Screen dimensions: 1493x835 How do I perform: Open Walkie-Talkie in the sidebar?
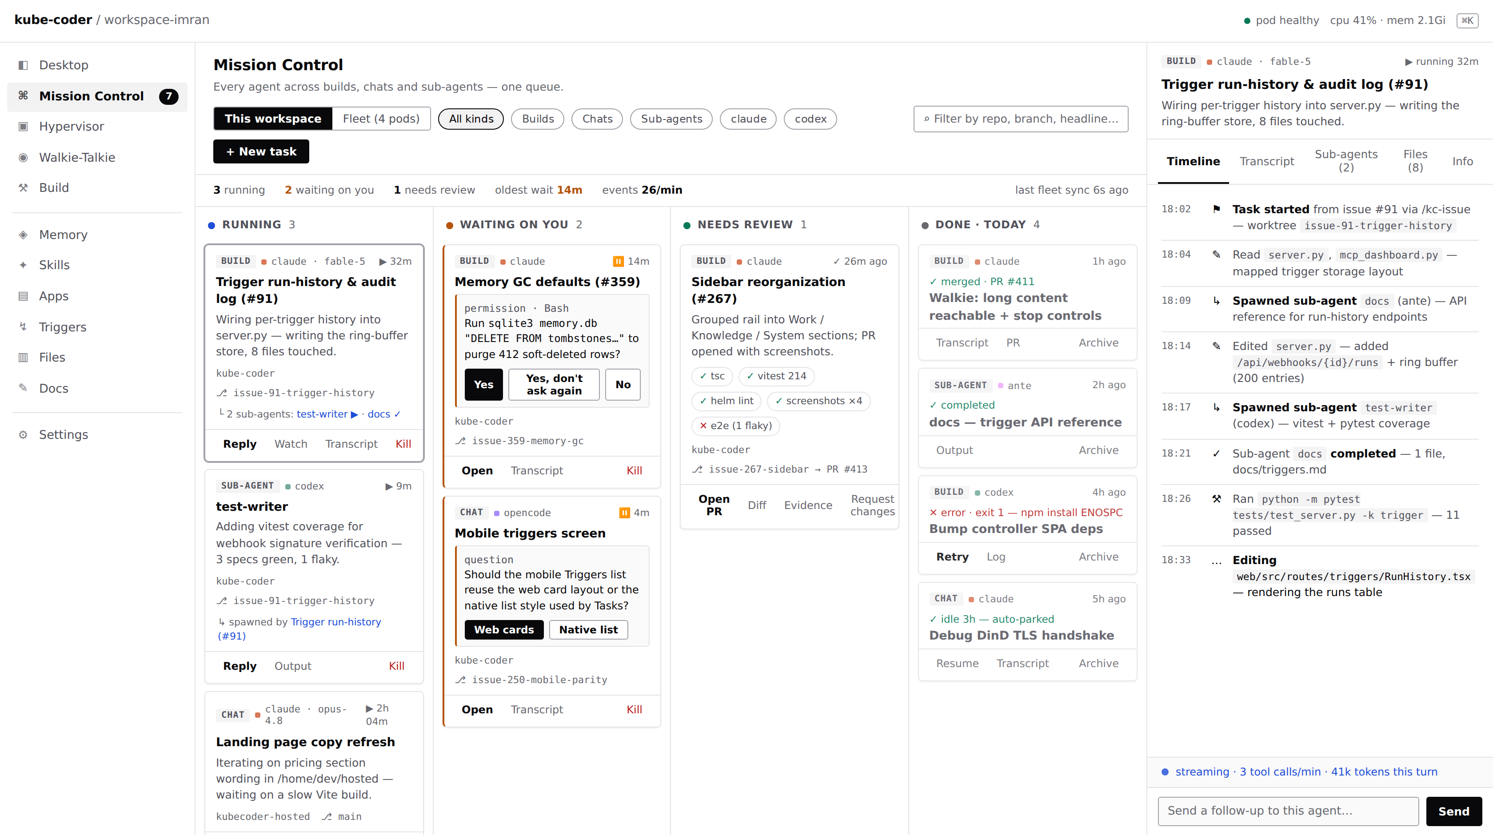click(97, 157)
